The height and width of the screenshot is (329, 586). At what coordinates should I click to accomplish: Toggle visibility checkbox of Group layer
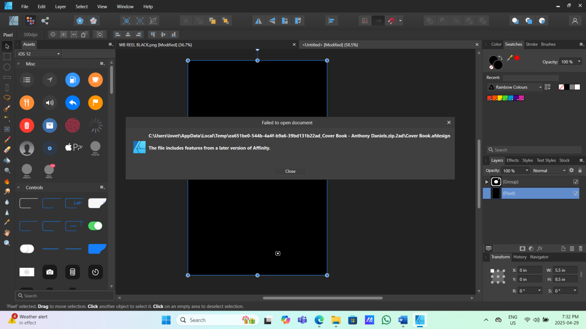tap(575, 182)
